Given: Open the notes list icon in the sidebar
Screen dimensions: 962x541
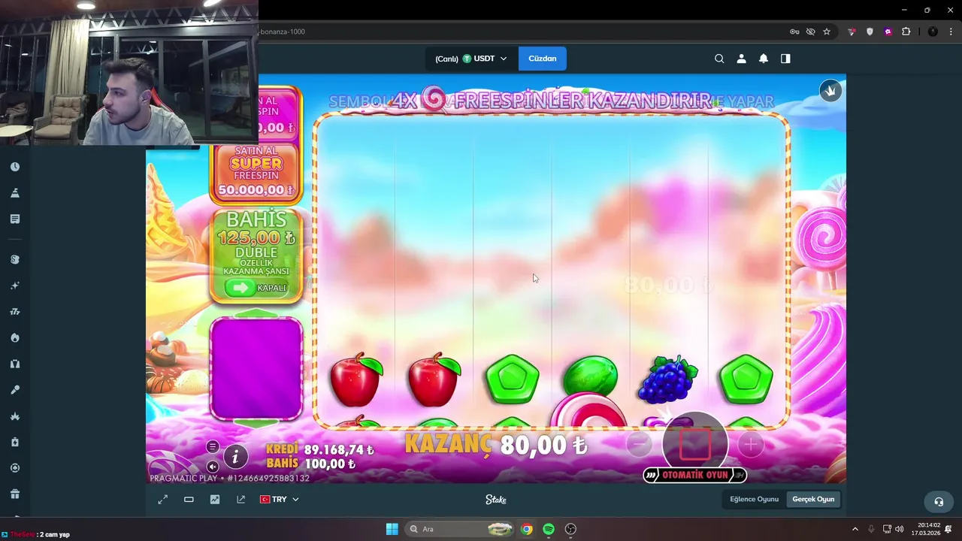Looking at the screenshot, I should [x=15, y=219].
